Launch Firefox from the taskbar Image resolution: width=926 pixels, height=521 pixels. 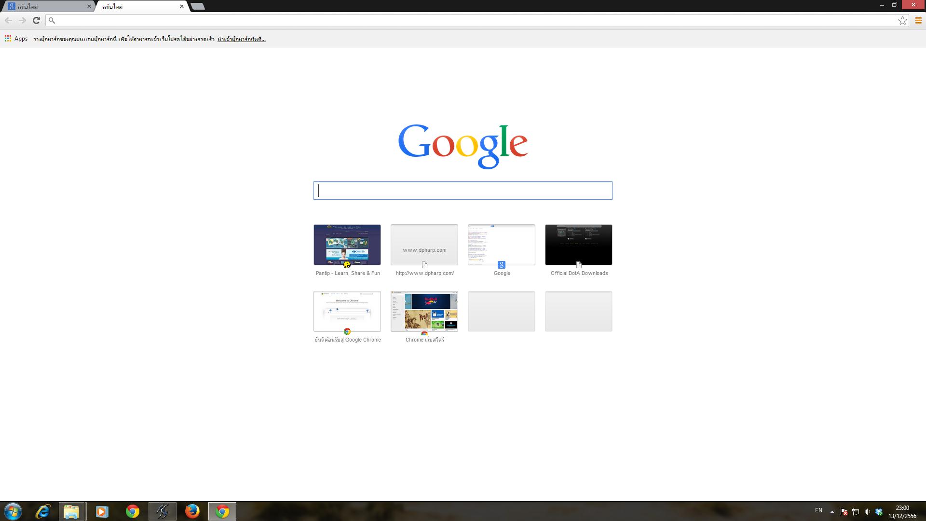[x=192, y=511]
